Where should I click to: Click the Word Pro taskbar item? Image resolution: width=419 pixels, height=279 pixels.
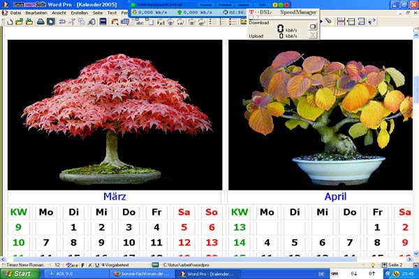point(207,274)
